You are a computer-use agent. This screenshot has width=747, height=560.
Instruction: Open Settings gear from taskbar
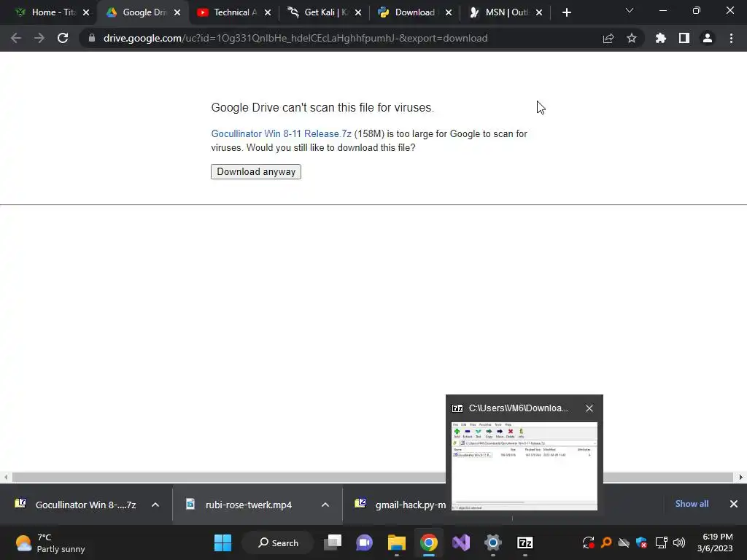coord(493,542)
